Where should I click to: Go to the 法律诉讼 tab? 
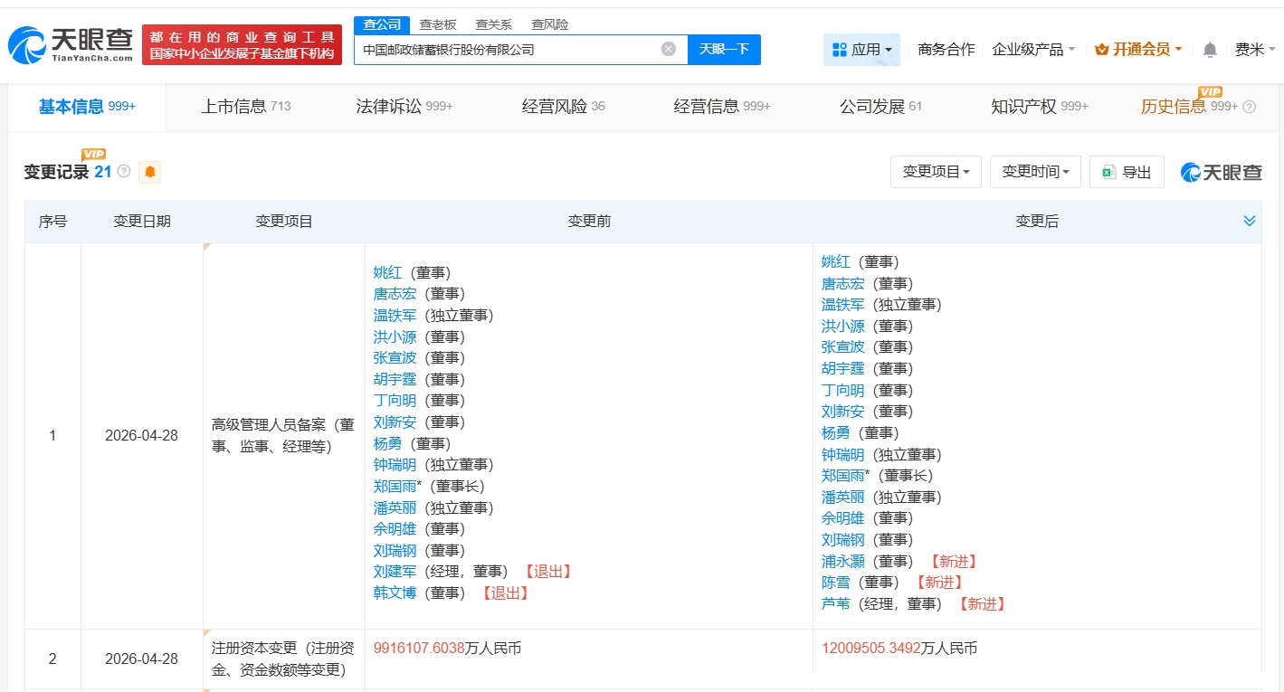404,107
